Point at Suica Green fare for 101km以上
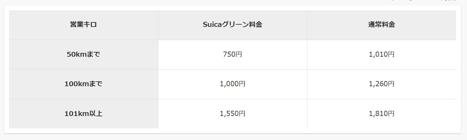The height and width of the screenshot is (140, 467). point(232,113)
